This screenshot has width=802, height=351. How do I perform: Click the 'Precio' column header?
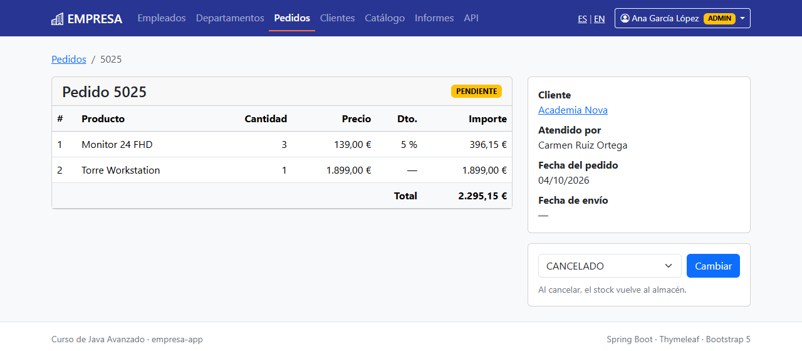point(357,119)
